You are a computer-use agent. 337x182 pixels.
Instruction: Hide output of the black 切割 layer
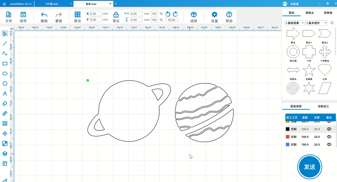pyautogui.click(x=329, y=129)
